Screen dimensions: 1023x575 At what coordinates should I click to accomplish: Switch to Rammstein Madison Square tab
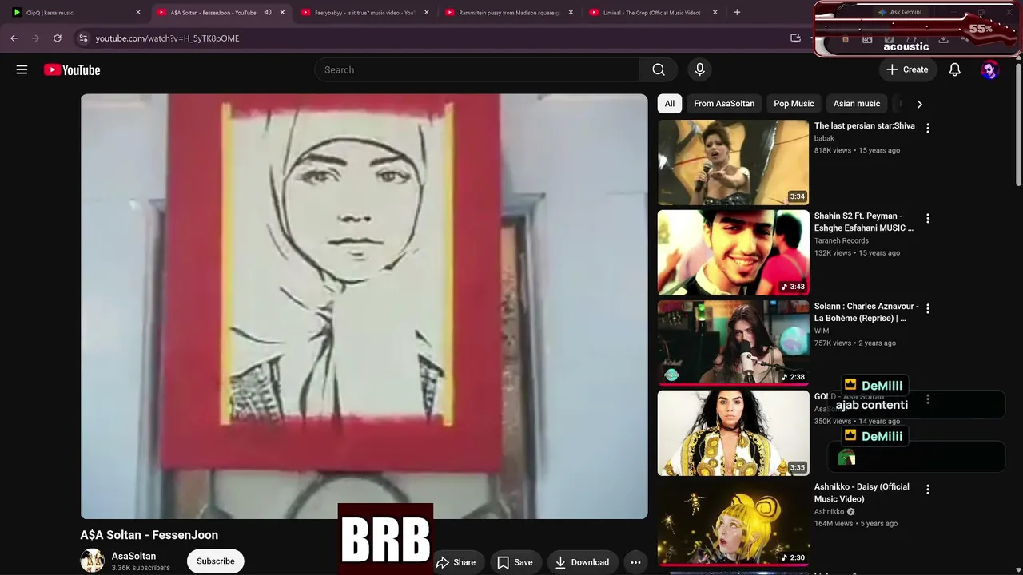509,12
